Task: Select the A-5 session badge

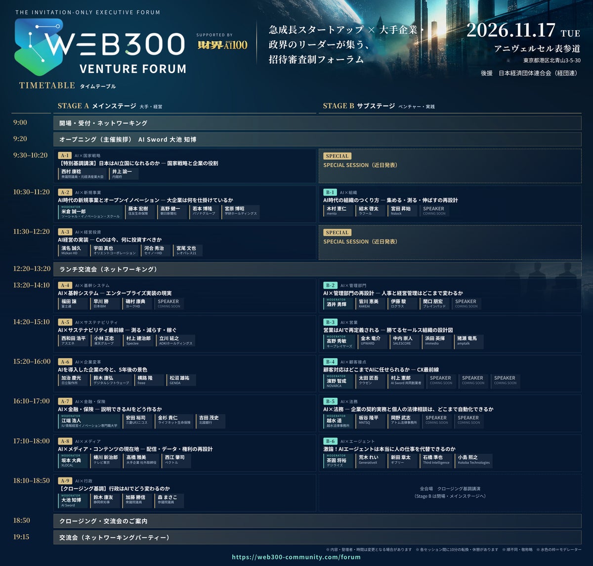Action: (65, 322)
